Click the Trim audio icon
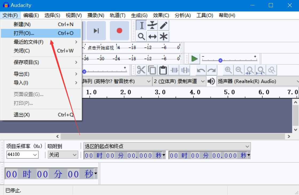The image size is (299, 195). coord(174,70)
